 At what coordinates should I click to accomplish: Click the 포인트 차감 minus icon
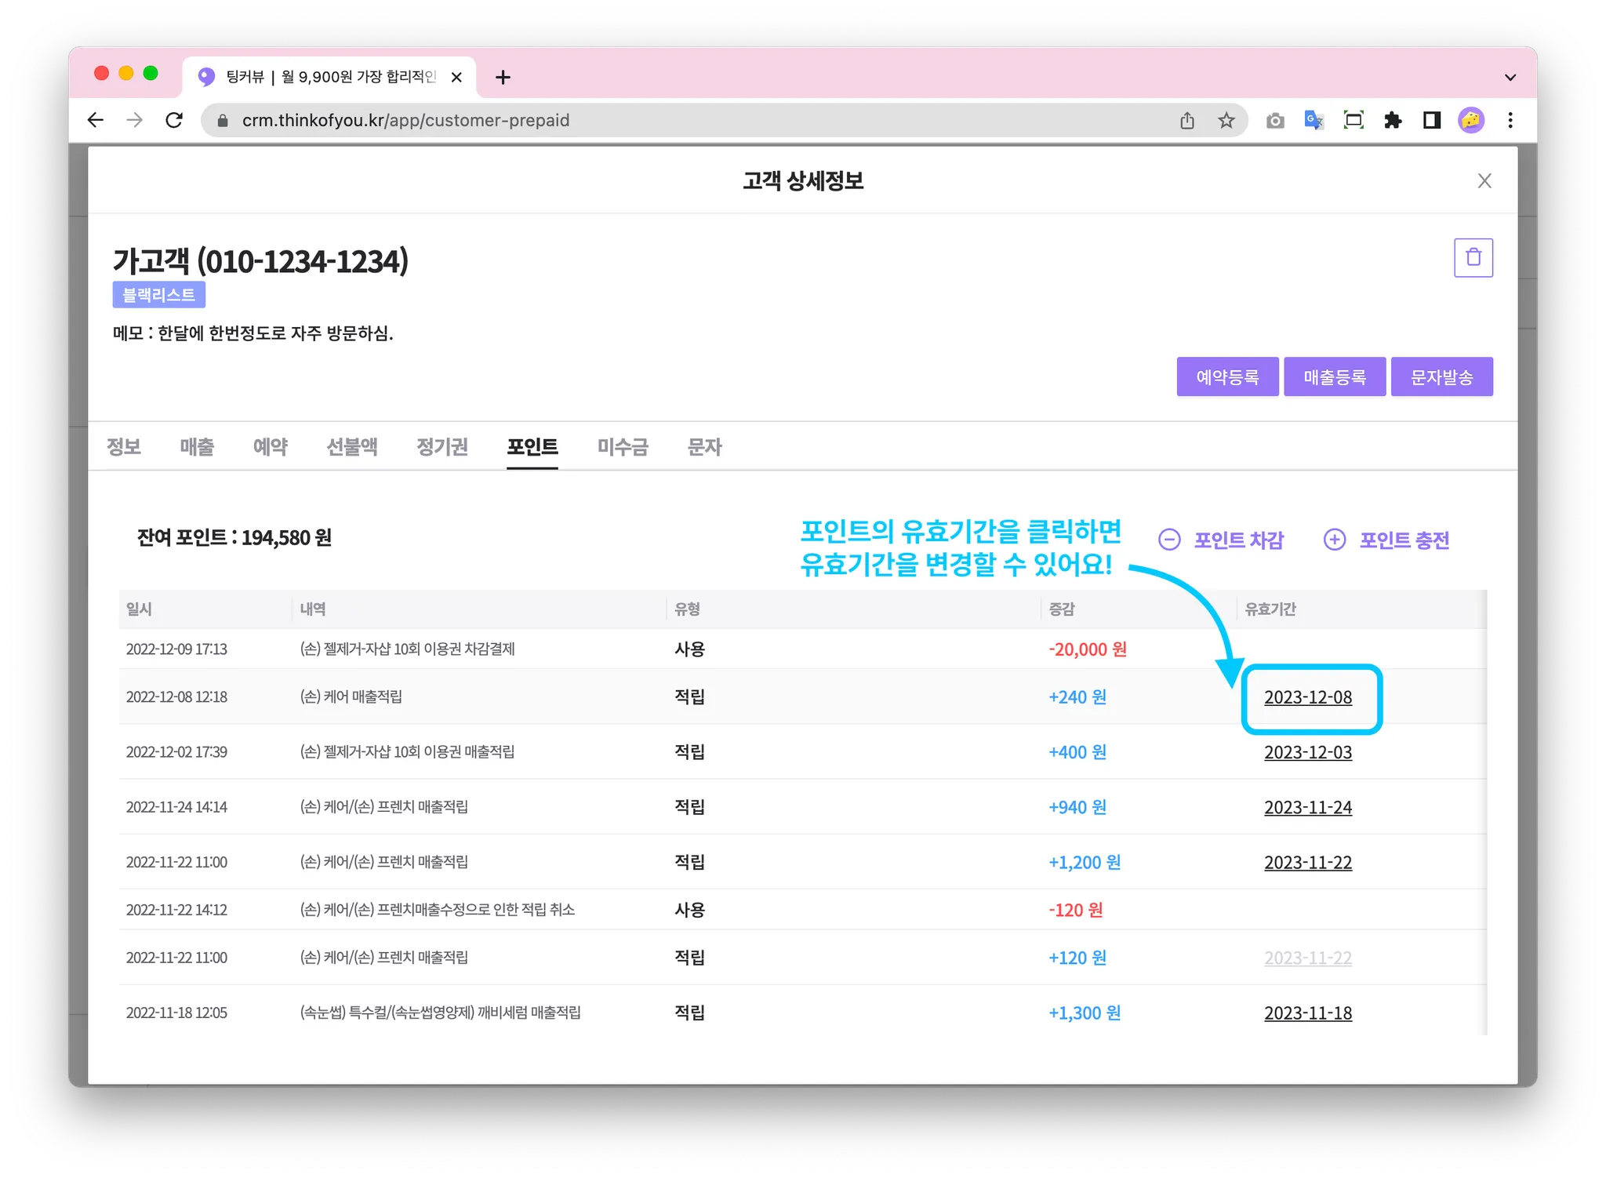(x=1169, y=540)
